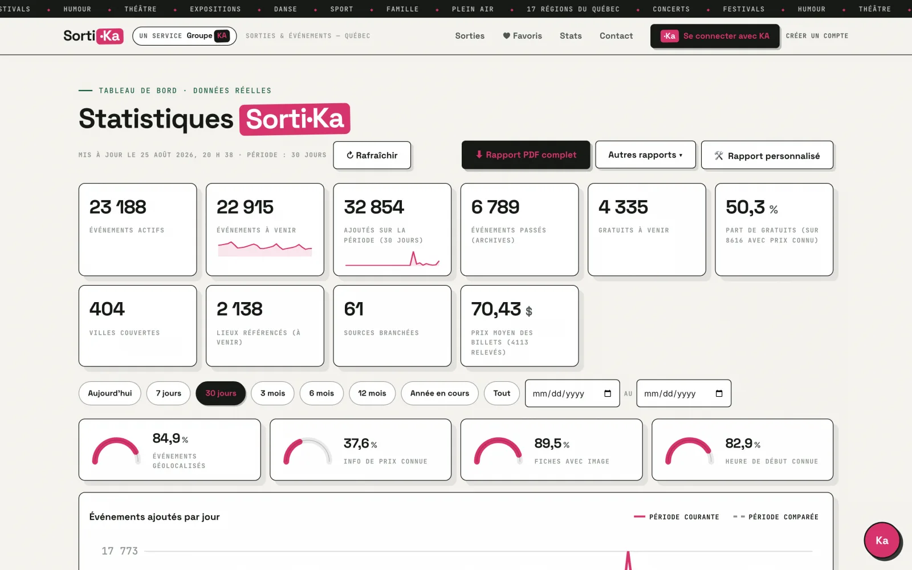Select the 12 mois period filter
Image resolution: width=912 pixels, height=570 pixels.
[372, 393]
